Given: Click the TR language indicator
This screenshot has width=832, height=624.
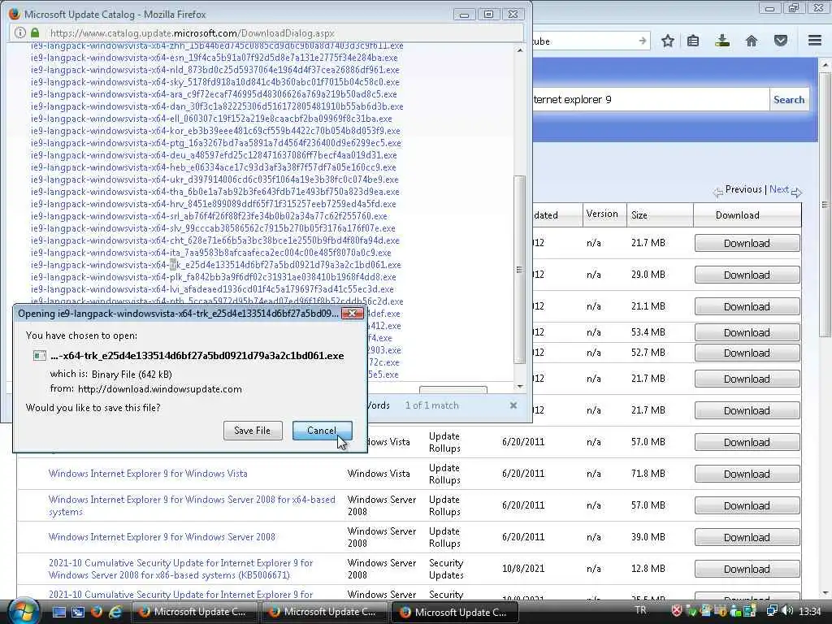Looking at the screenshot, I should (x=640, y=610).
